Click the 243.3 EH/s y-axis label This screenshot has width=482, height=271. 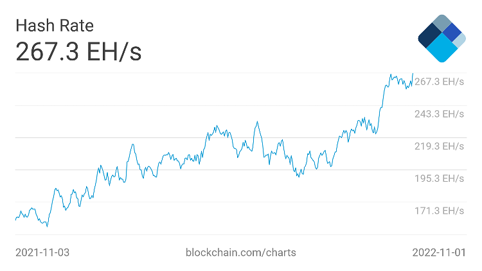point(439,114)
